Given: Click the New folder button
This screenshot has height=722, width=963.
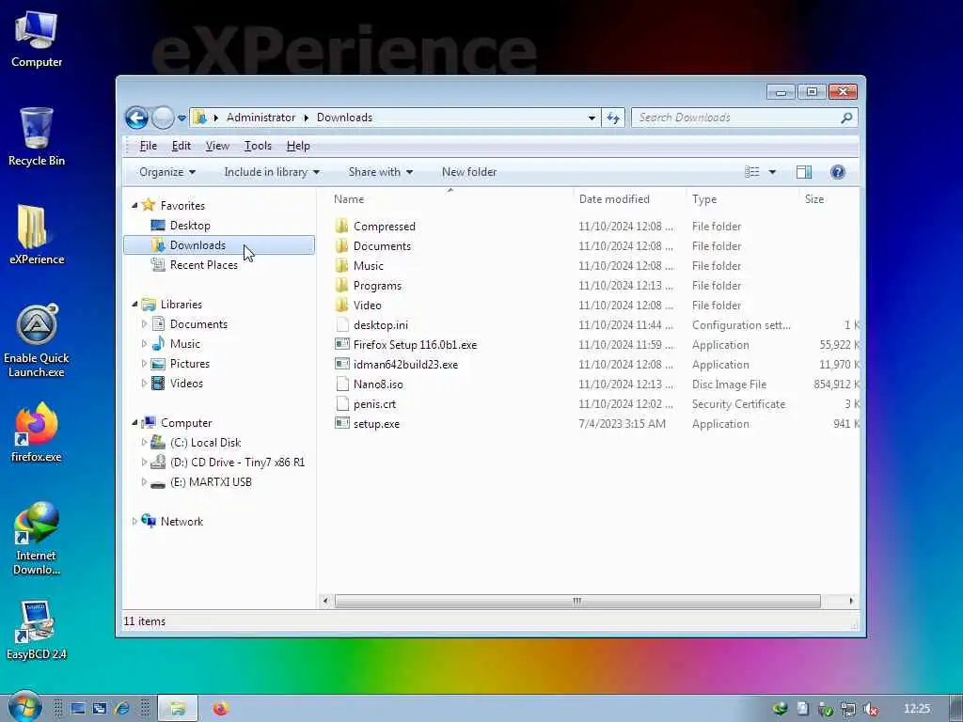Looking at the screenshot, I should [x=469, y=172].
